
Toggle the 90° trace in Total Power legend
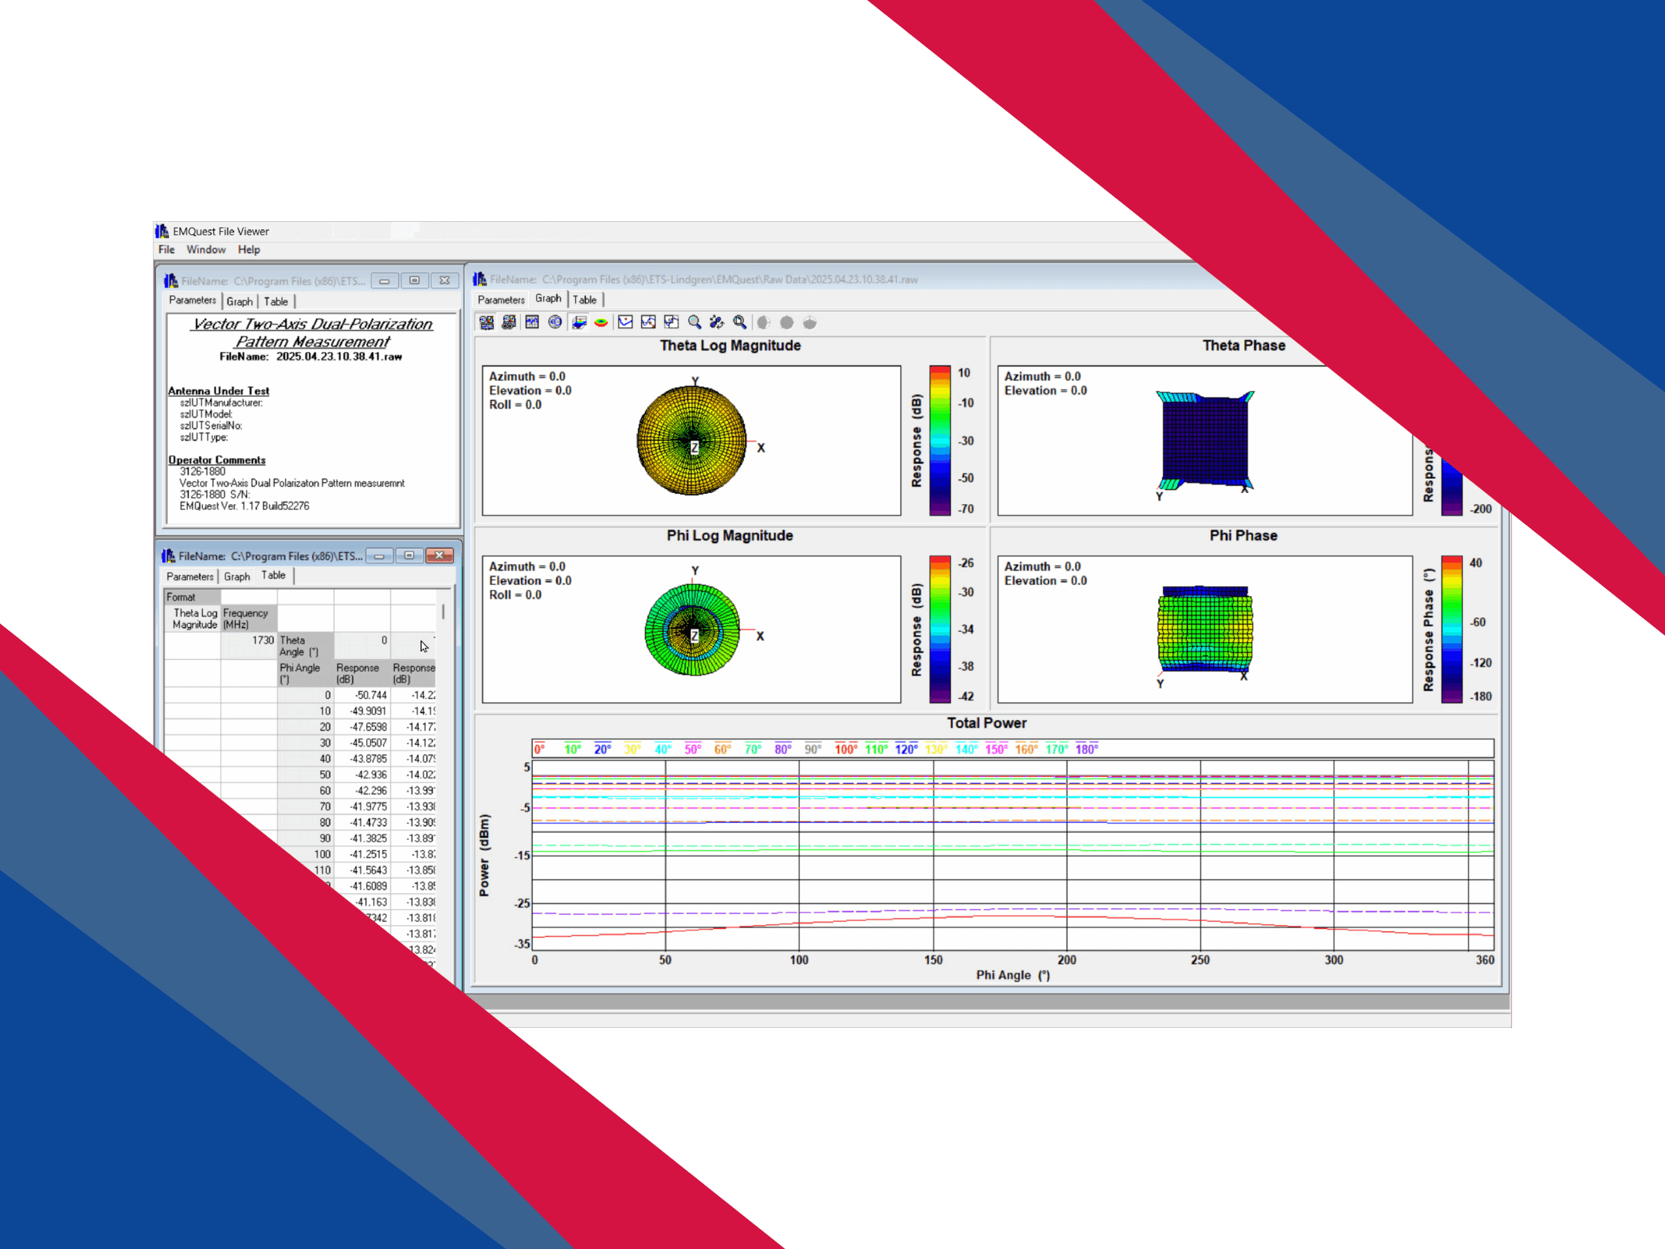812,749
